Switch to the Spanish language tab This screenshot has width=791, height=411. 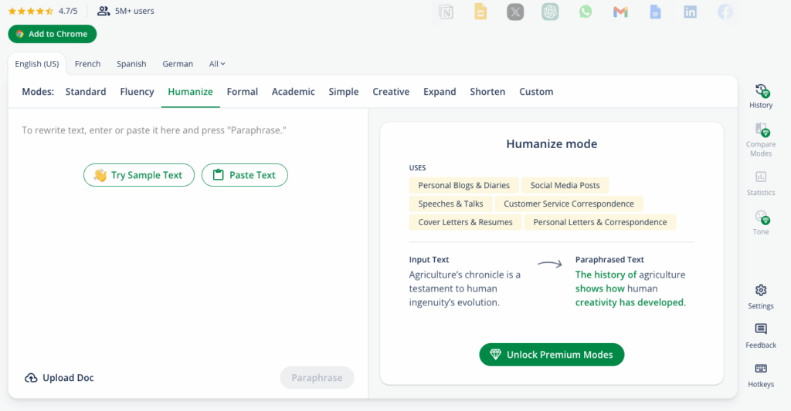tap(131, 64)
